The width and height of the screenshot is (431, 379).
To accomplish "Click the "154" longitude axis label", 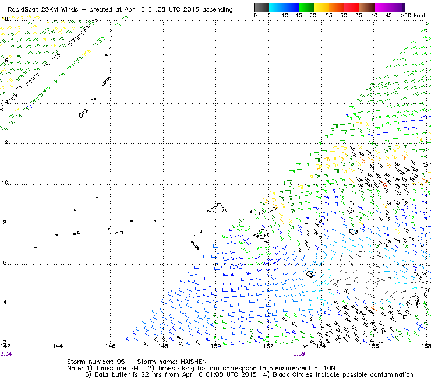I will pos(321,346).
